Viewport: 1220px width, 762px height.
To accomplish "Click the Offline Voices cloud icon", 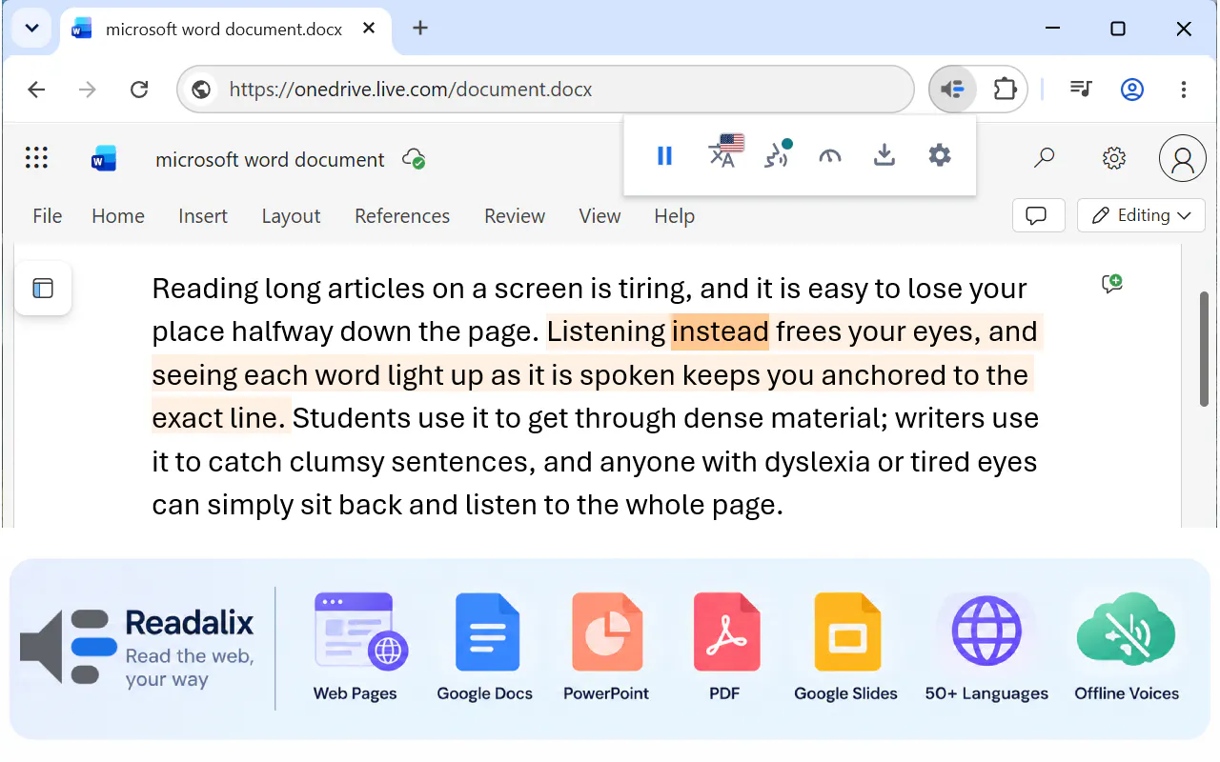I will 1126,629.
